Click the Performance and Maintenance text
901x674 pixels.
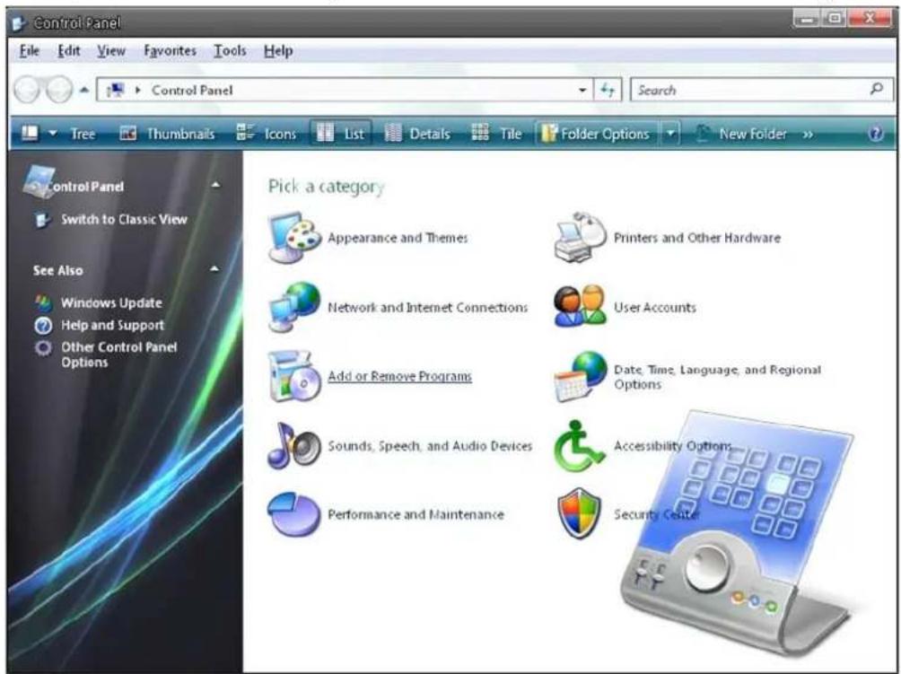click(x=416, y=514)
